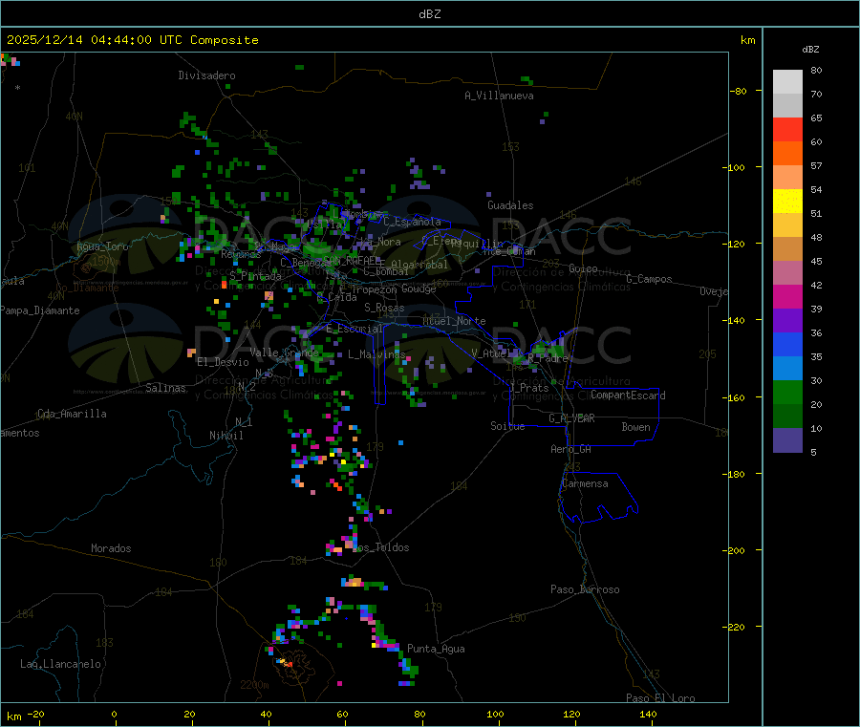
Task: Click the Morados map label
Action: [x=111, y=548]
